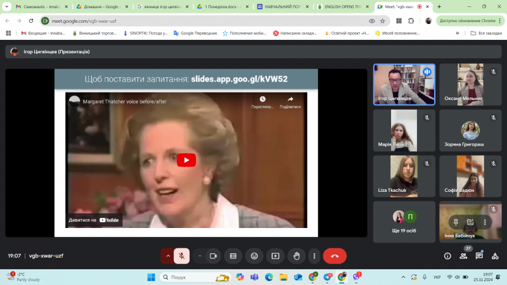Image resolution: width=507 pixels, height=285 pixels.
Task: Open Microsoft Edge from taskbar
Action: tap(269, 277)
